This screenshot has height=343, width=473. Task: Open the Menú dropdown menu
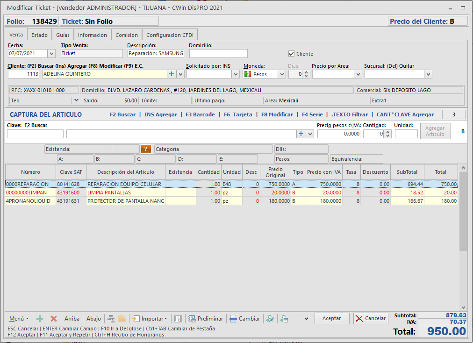pyautogui.click(x=19, y=319)
